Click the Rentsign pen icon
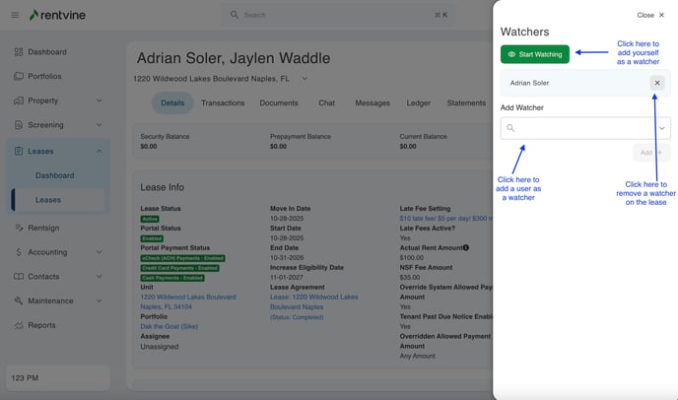This screenshot has height=400, width=678. pyautogui.click(x=19, y=228)
